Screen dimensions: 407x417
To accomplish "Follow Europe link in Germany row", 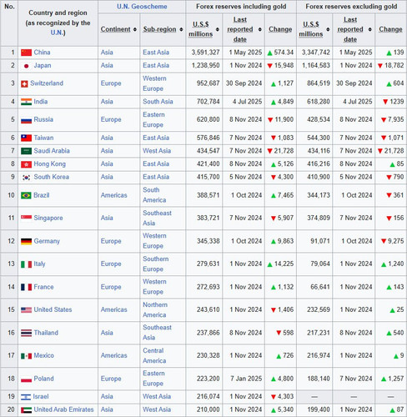I will (x=111, y=241).
